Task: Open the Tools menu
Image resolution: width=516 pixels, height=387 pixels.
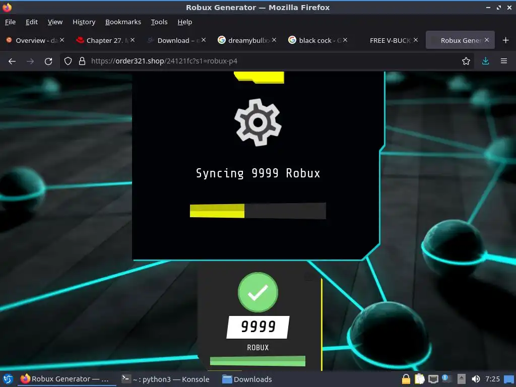Action: pyautogui.click(x=159, y=22)
